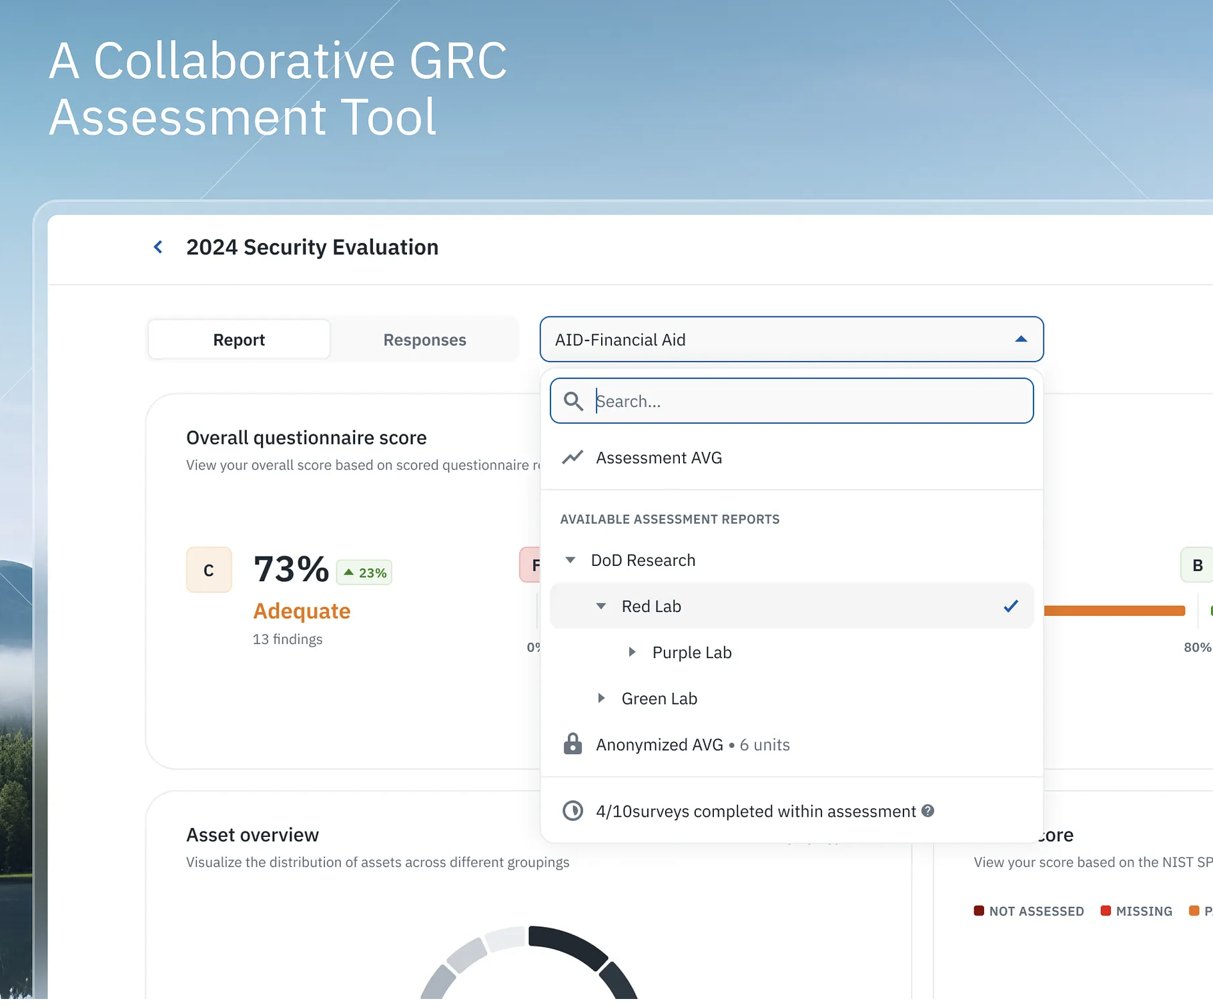Select Assessment AVG option
The width and height of the screenshot is (1213, 1005).
tap(791, 458)
